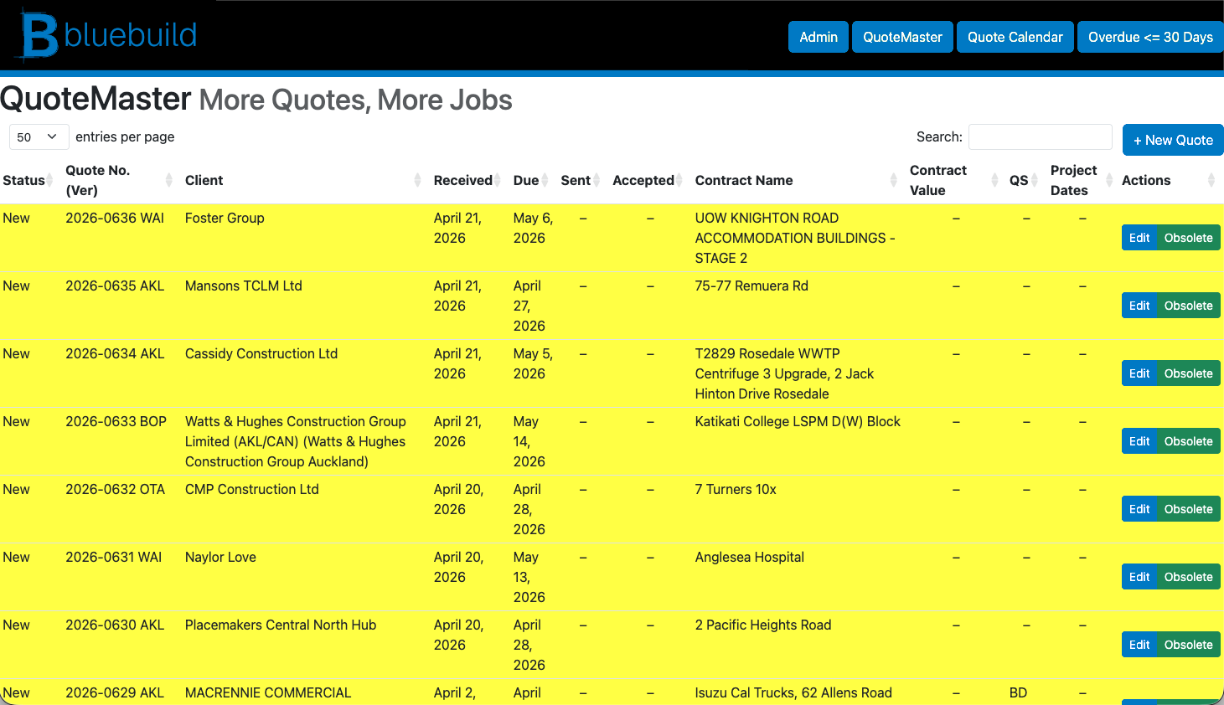Edit quote 2026-0634 AKL
The height and width of the screenshot is (705, 1224).
1139,373
